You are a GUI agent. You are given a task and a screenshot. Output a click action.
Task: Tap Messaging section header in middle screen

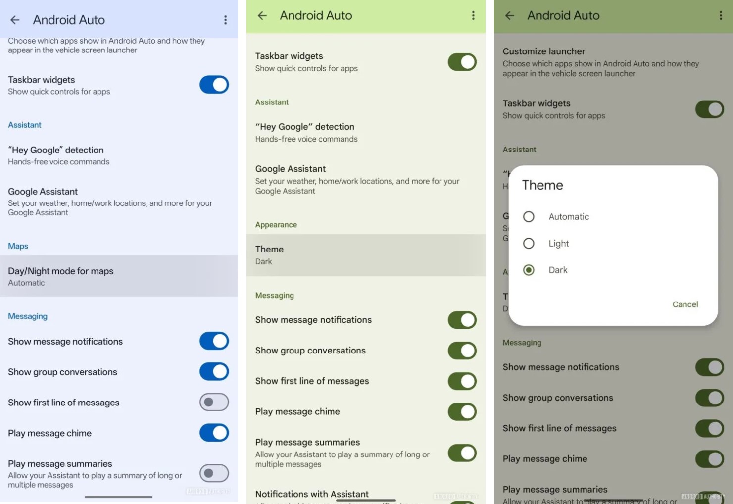click(275, 296)
